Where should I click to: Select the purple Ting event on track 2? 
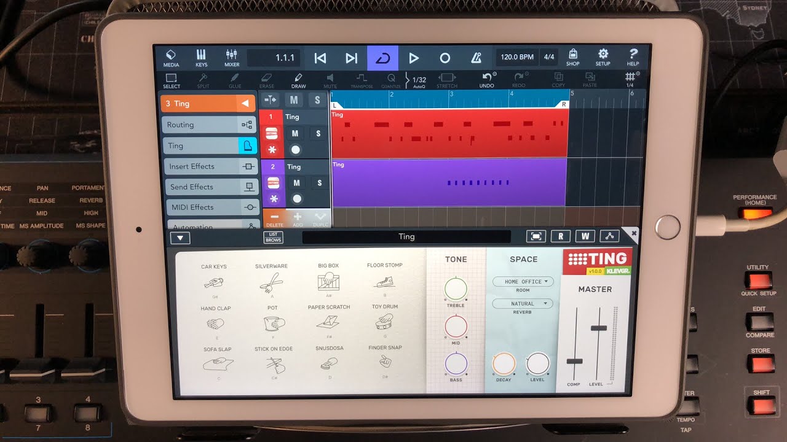[x=449, y=182]
